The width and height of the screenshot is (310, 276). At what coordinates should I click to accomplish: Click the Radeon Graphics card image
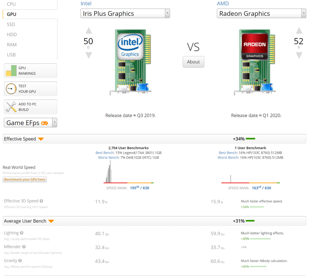tap(255, 62)
